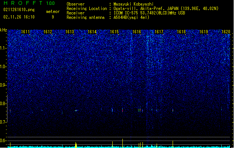Select the ICOM IC-575 receiver description
The width and height of the screenshot is (234, 148).
pyautogui.click(x=150, y=13)
